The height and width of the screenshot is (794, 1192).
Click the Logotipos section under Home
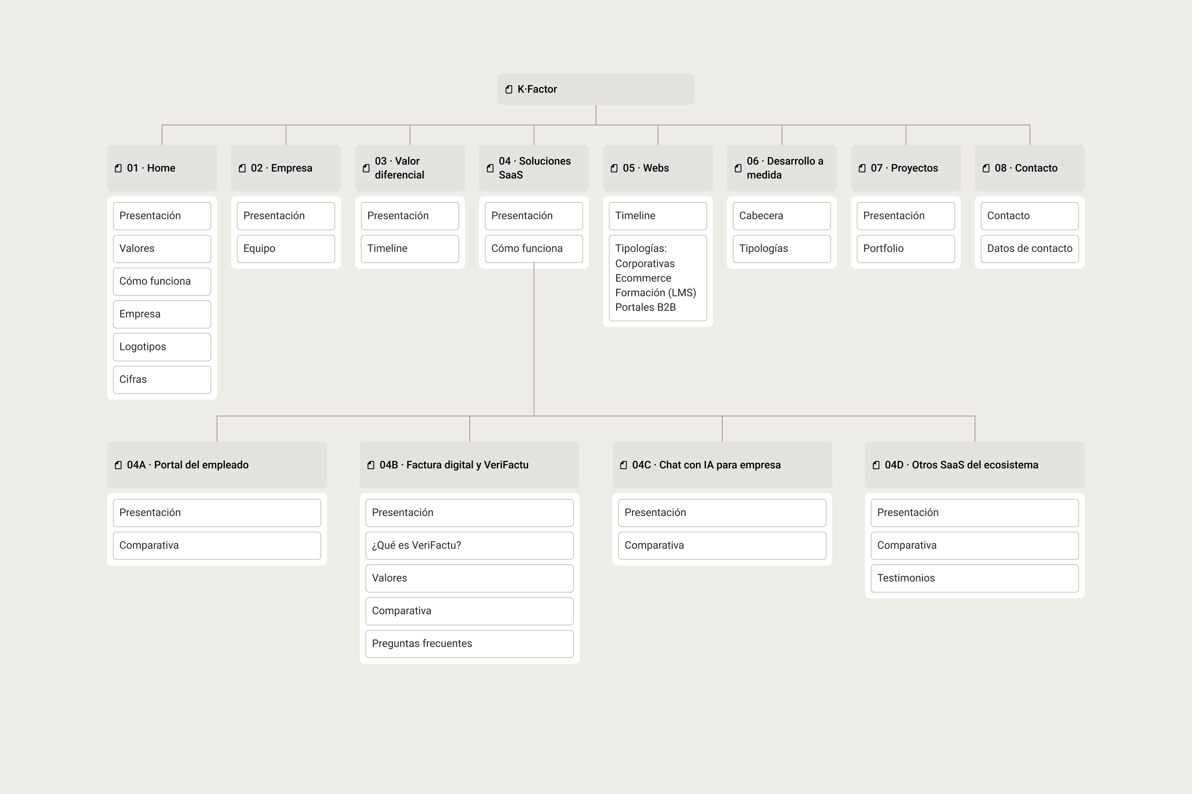tap(162, 347)
